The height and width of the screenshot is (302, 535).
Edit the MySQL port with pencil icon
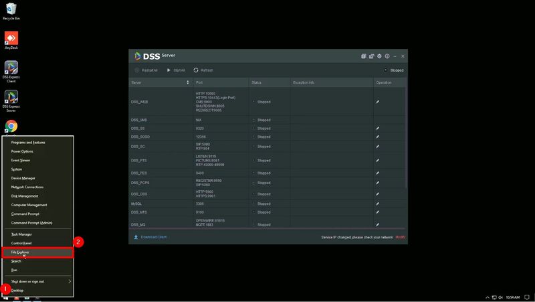click(x=377, y=204)
